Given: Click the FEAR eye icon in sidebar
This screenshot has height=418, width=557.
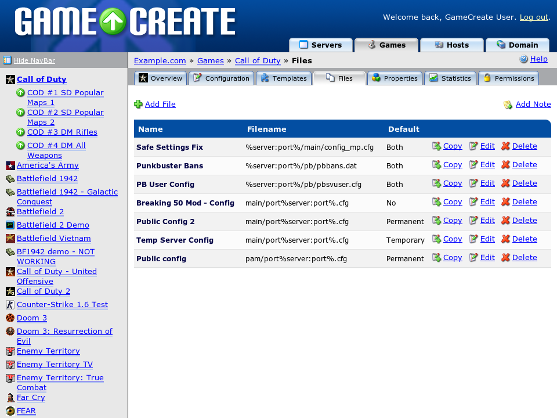Looking at the screenshot, I should point(10,411).
